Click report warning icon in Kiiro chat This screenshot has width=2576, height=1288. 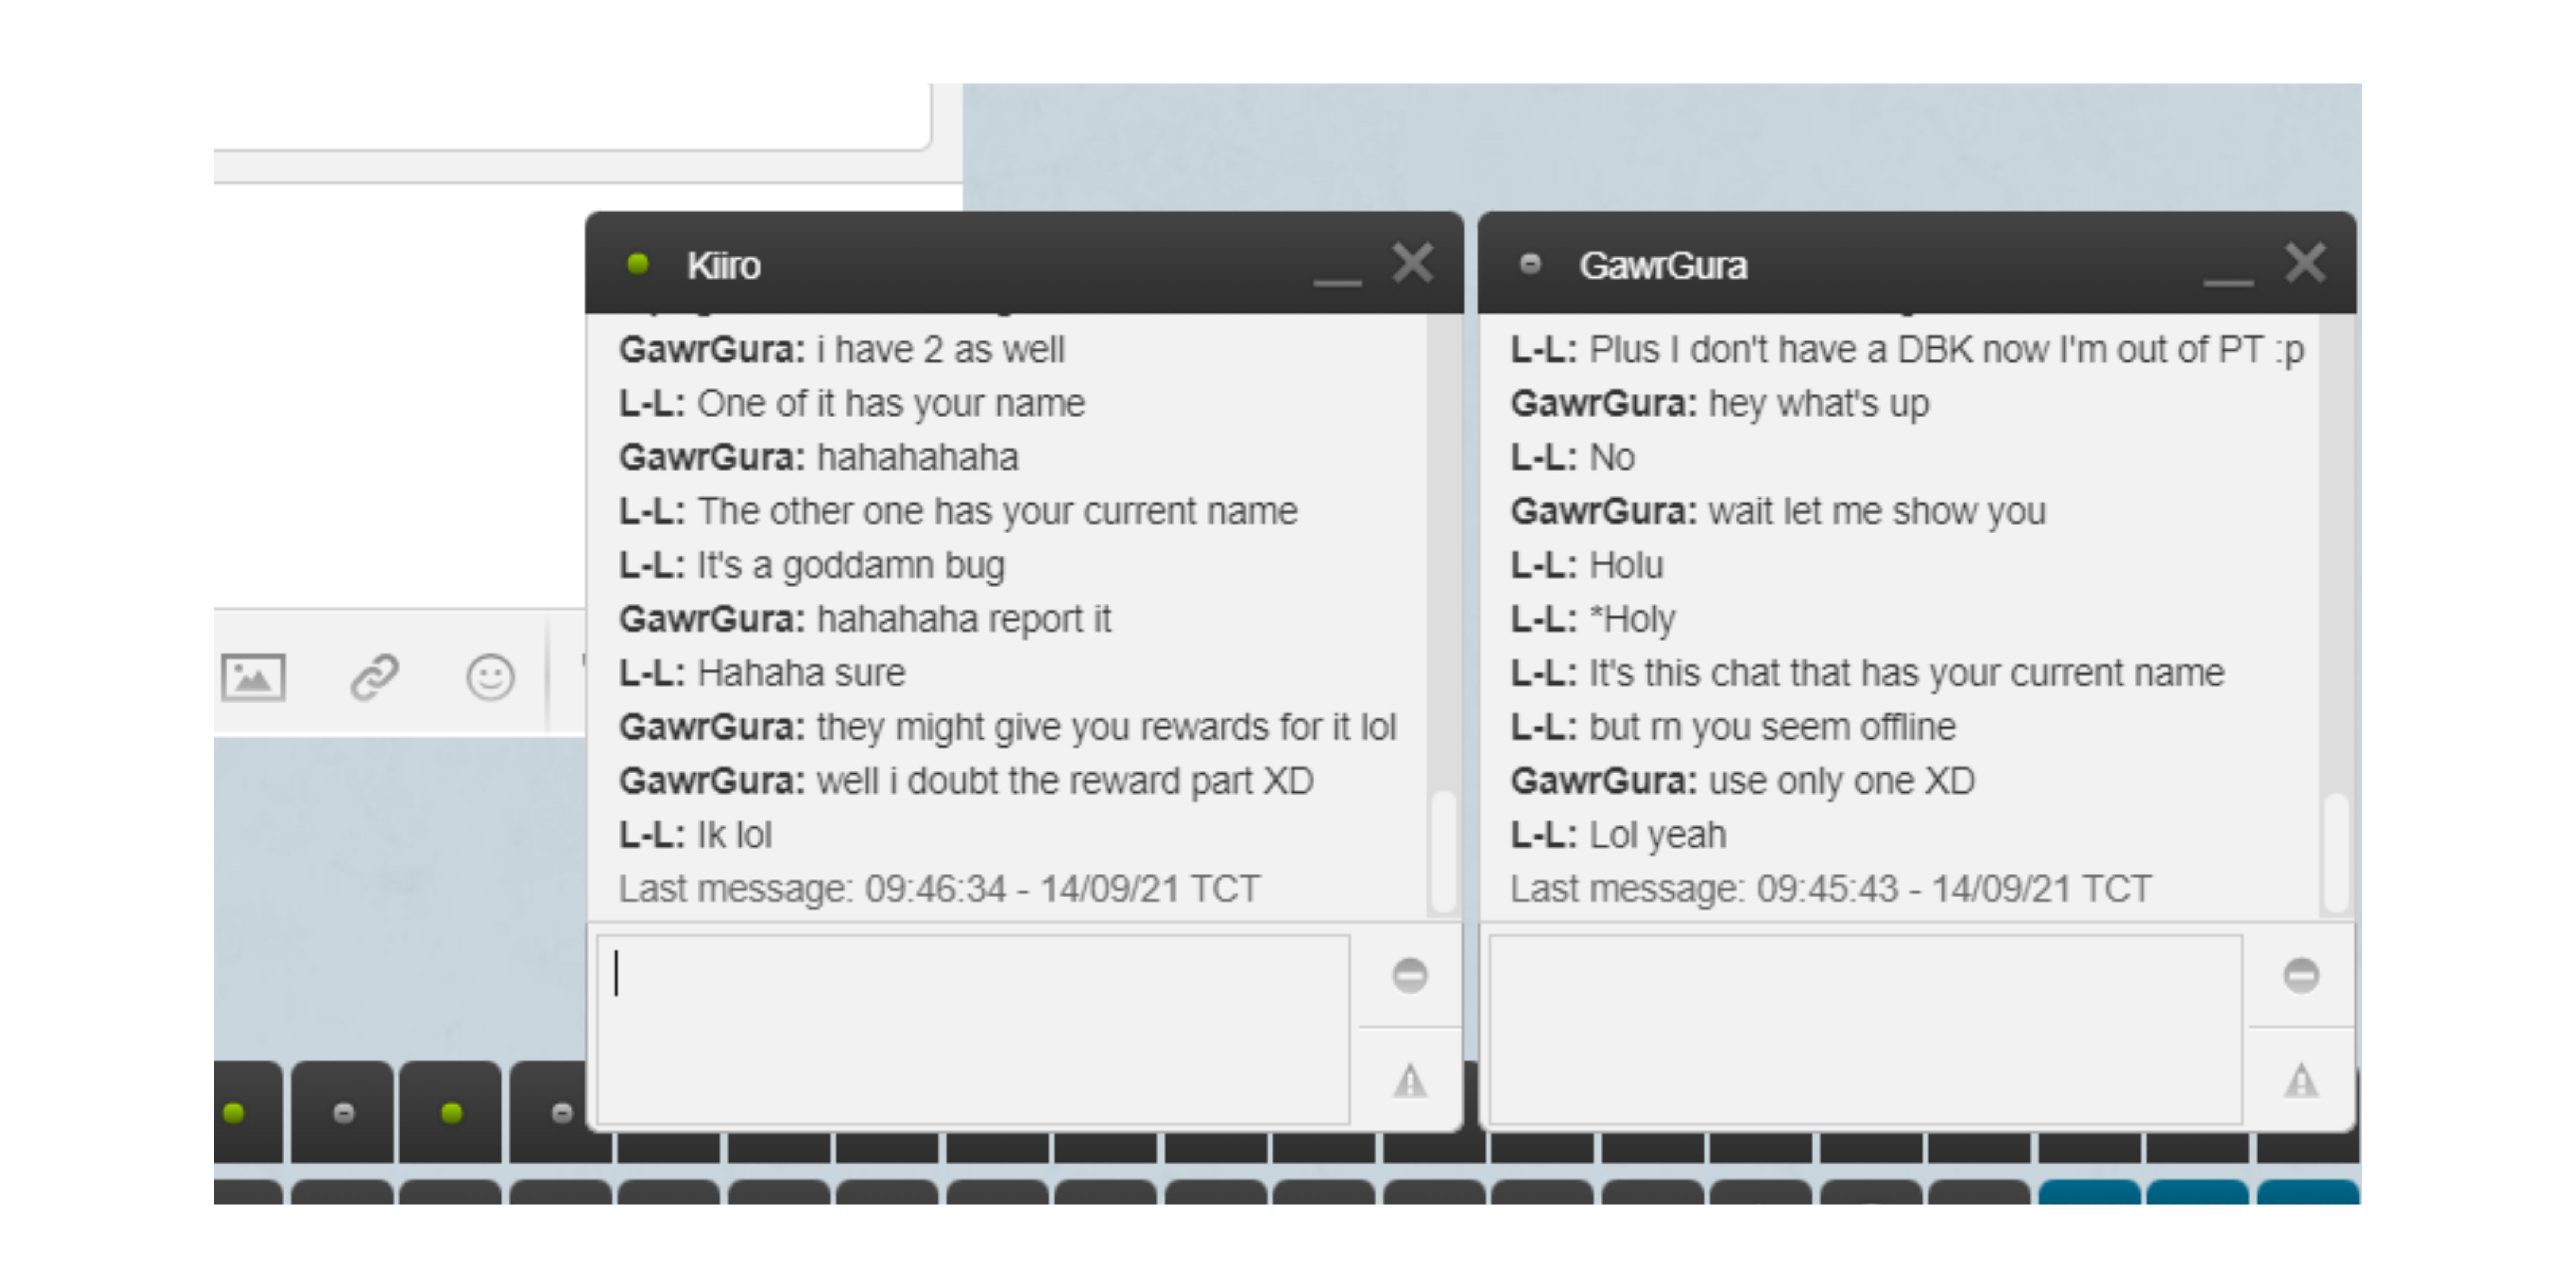pos(1410,1080)
